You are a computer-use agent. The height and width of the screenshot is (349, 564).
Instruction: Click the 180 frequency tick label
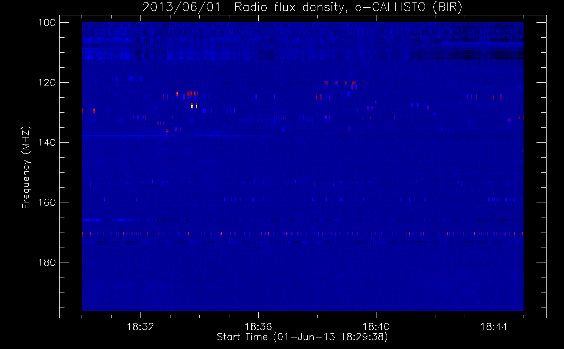tap(47, 262)
